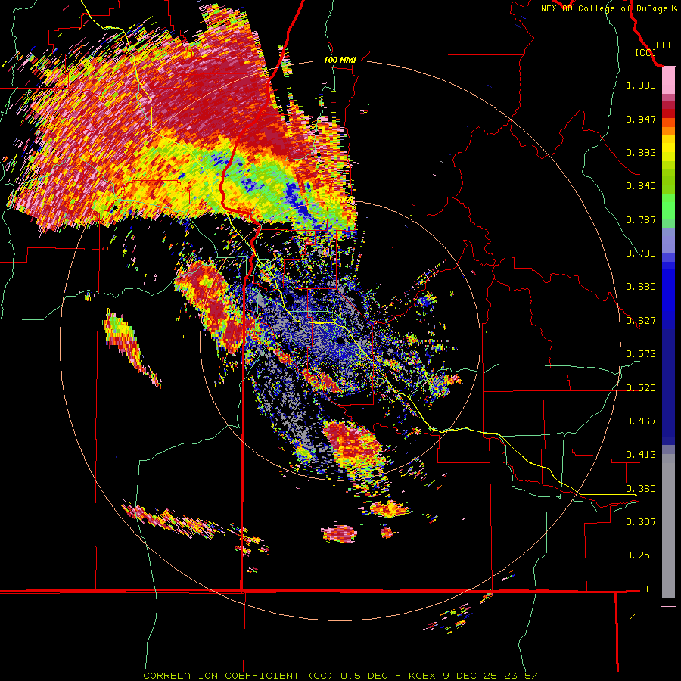The image size is (681, 681).
Task: Click the 0.893 color scale value
Action: 641,152
